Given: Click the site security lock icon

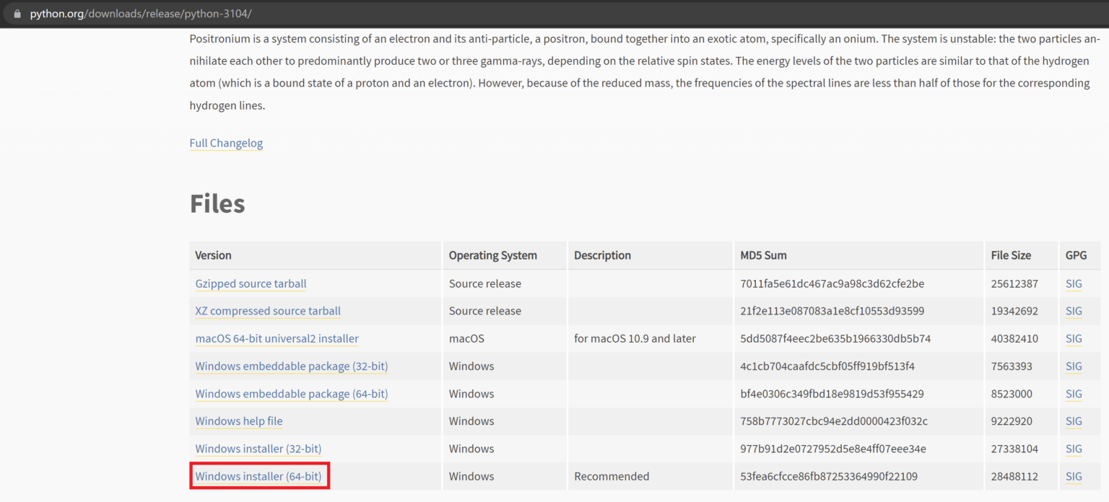Looking at the screenshot, I should point(17,13).
